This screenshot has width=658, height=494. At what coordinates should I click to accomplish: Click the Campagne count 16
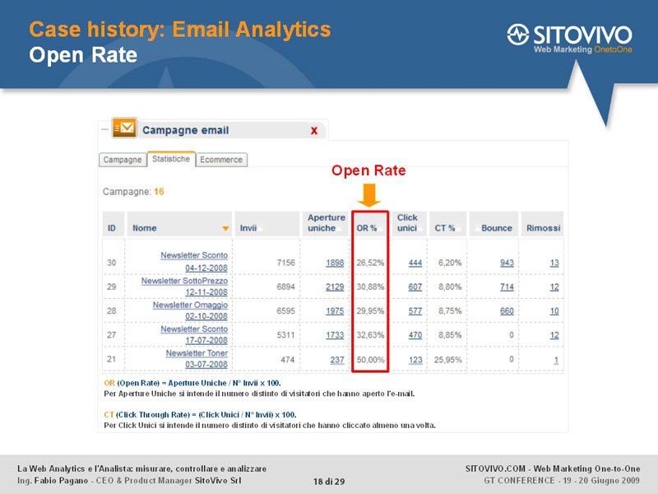tap(159, 192)
